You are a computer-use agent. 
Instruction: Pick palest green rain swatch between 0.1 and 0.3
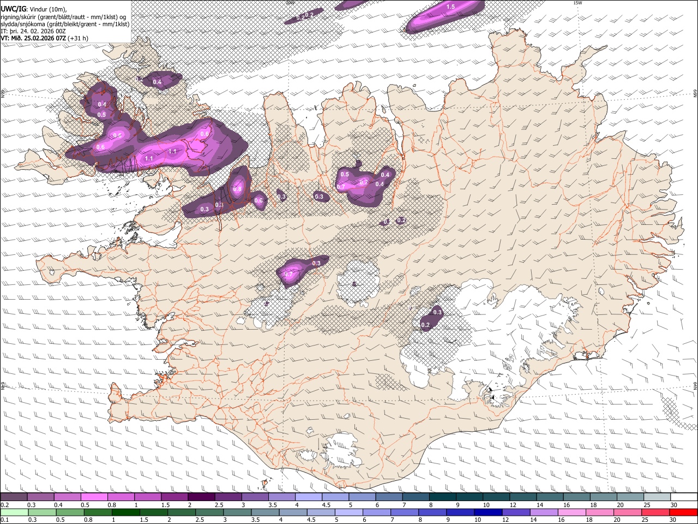(14, 512)
